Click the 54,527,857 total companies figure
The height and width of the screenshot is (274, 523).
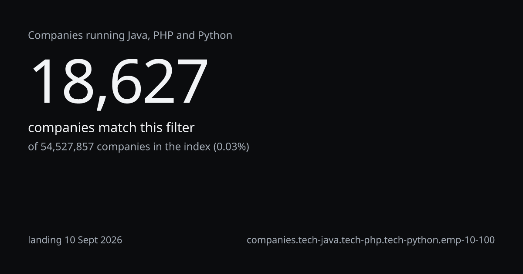(67, 147)
